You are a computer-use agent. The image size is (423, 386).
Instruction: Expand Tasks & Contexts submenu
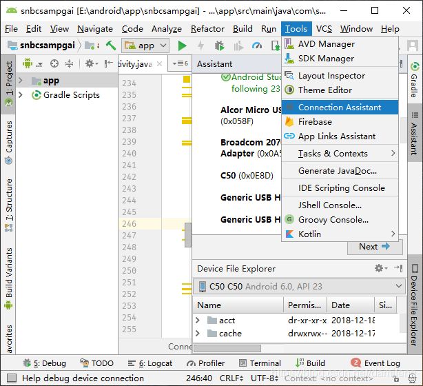click(340, 154)
